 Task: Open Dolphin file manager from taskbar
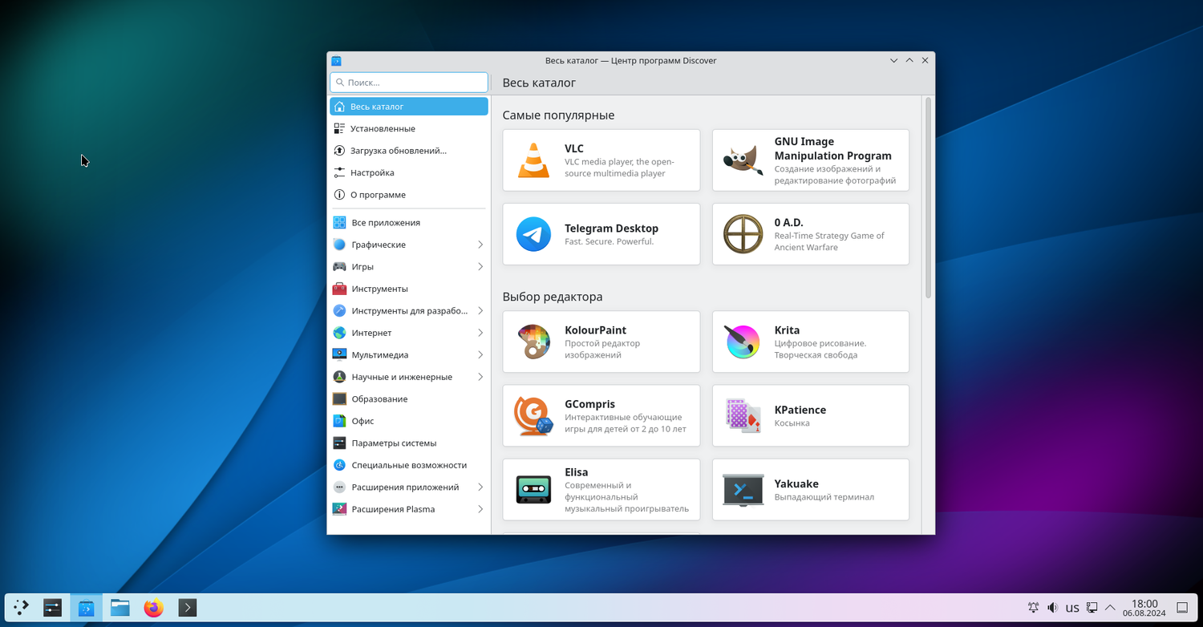[120, 608]
